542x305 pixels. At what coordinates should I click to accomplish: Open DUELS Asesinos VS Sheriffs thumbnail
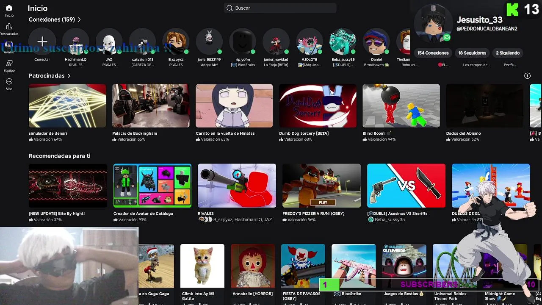point(406,186)
